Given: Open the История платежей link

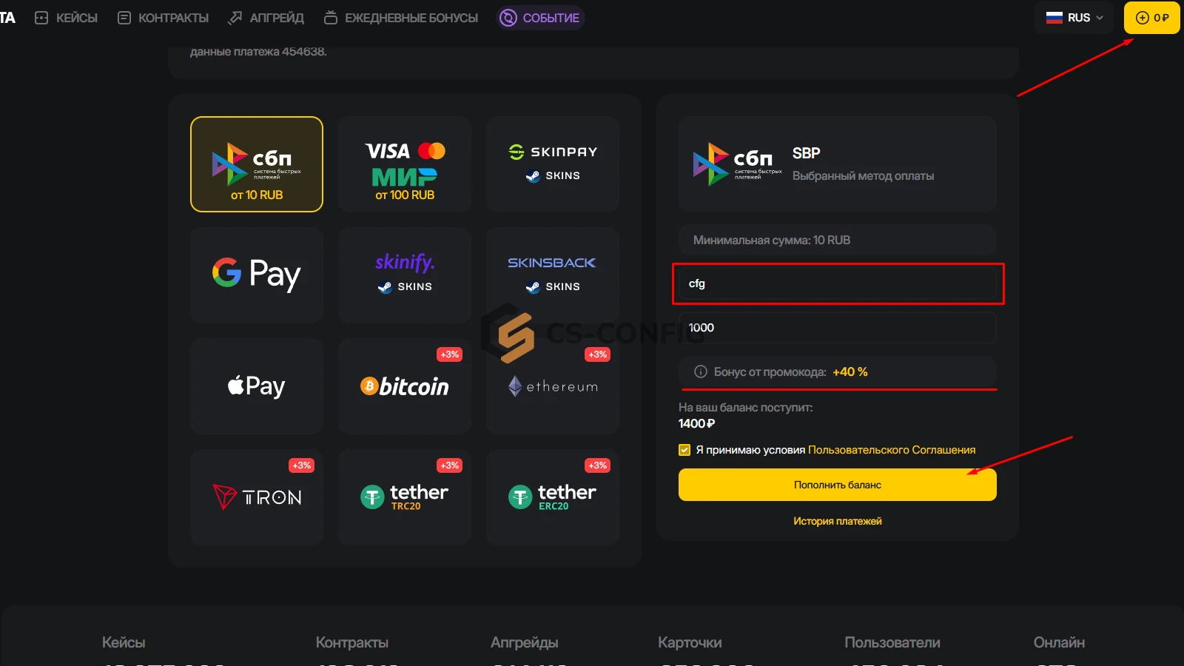Looking at the screenshot, I should (x=837, y=521).
